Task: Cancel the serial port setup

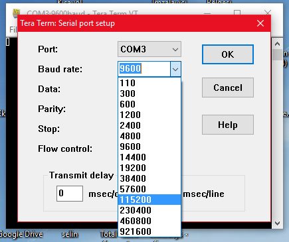Action: coord(228,88)
